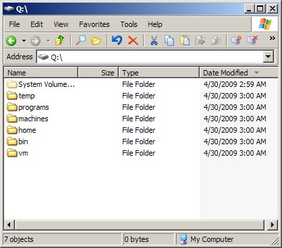Image resolution: width=282 pixels, height=248 pixels.
Task: Click the Move To folder icon
Action: tap(200, 40)
